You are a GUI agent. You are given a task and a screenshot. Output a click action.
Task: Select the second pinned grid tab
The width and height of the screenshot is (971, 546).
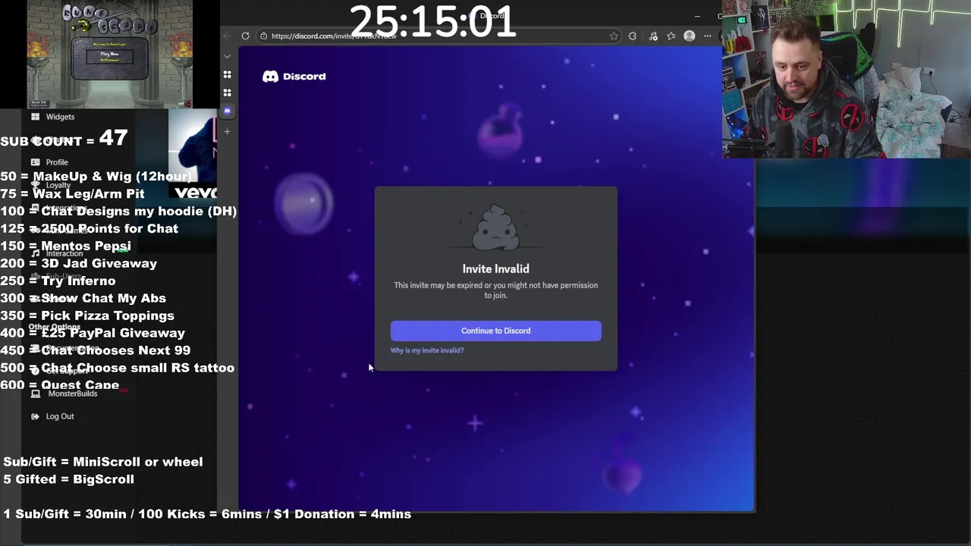[x=227, y=93]
